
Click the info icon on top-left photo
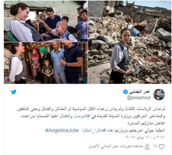(8, 5)
